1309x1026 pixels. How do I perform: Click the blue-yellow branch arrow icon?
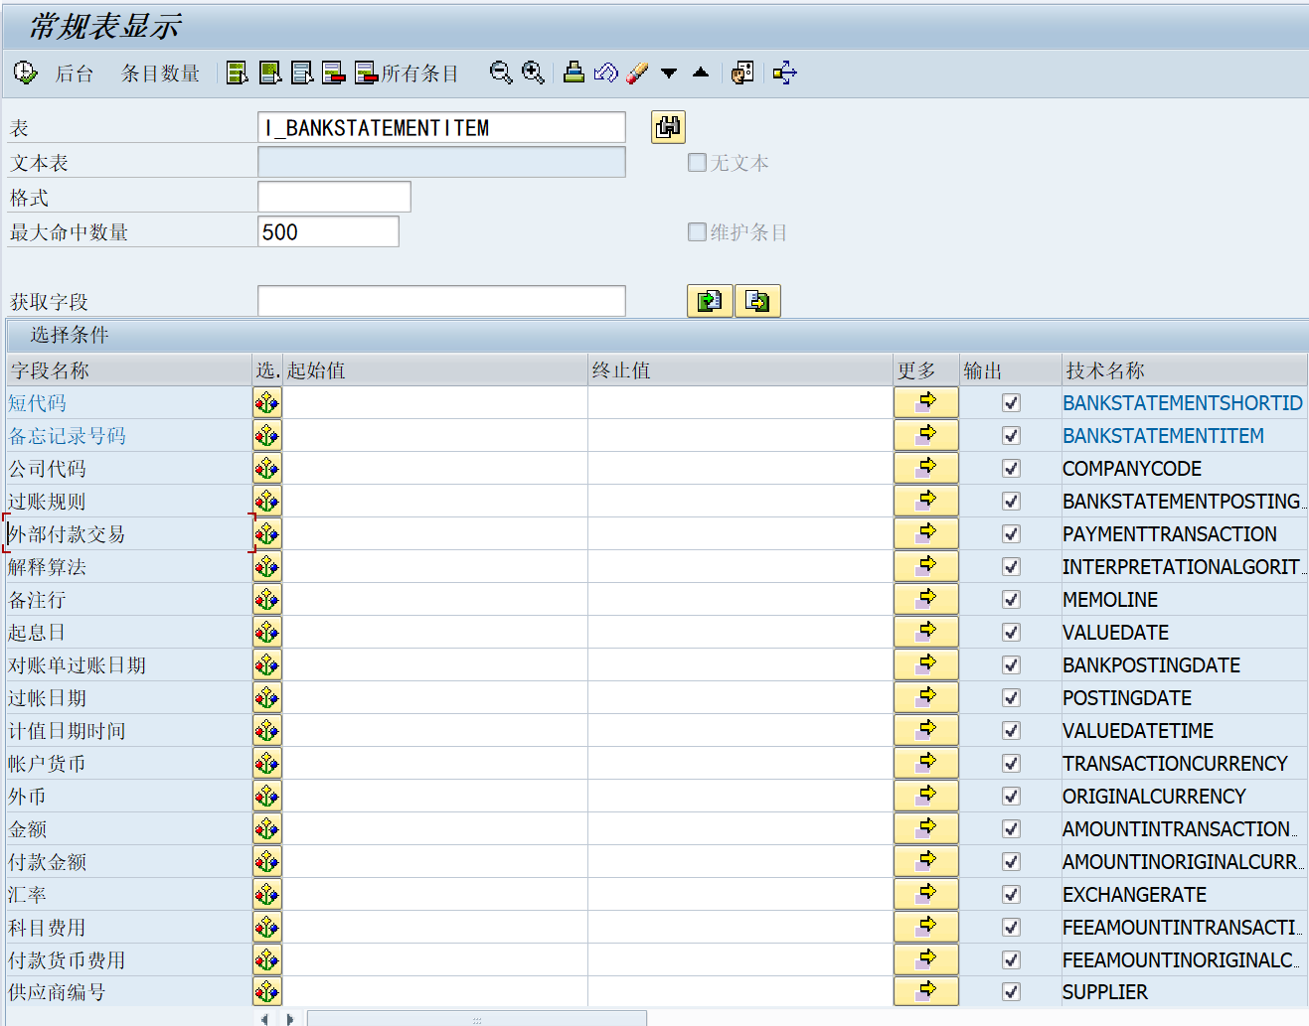[x=784, y=73]
